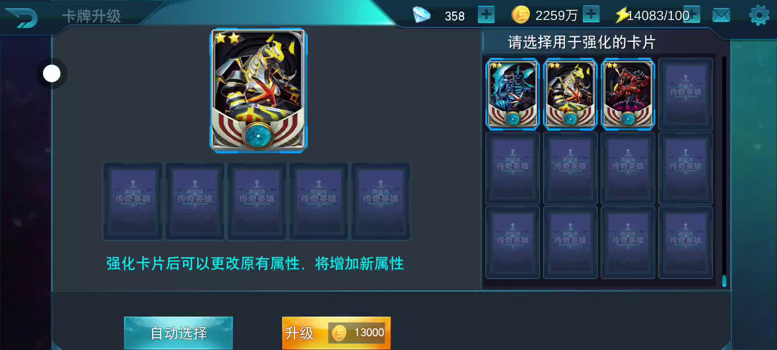Tap the white floating circle button
The height and width of the screenshot is (350, 777).
click(52, 74)
